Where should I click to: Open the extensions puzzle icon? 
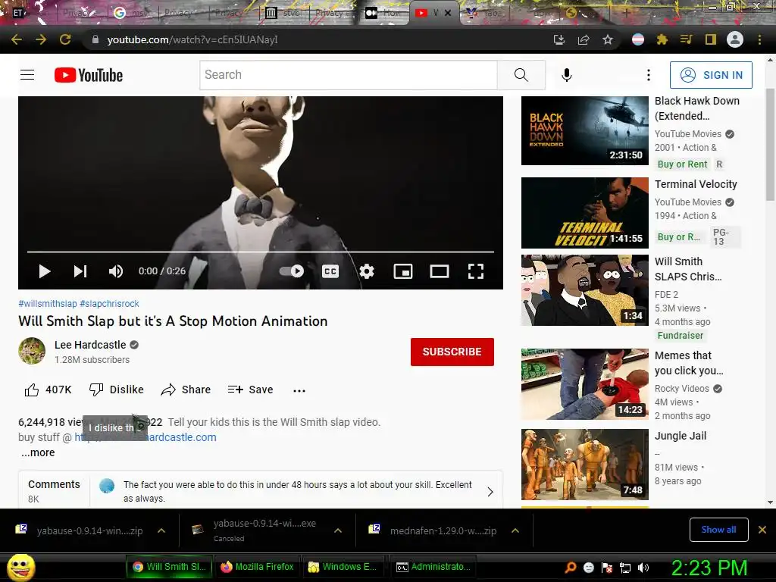(662, 39)
